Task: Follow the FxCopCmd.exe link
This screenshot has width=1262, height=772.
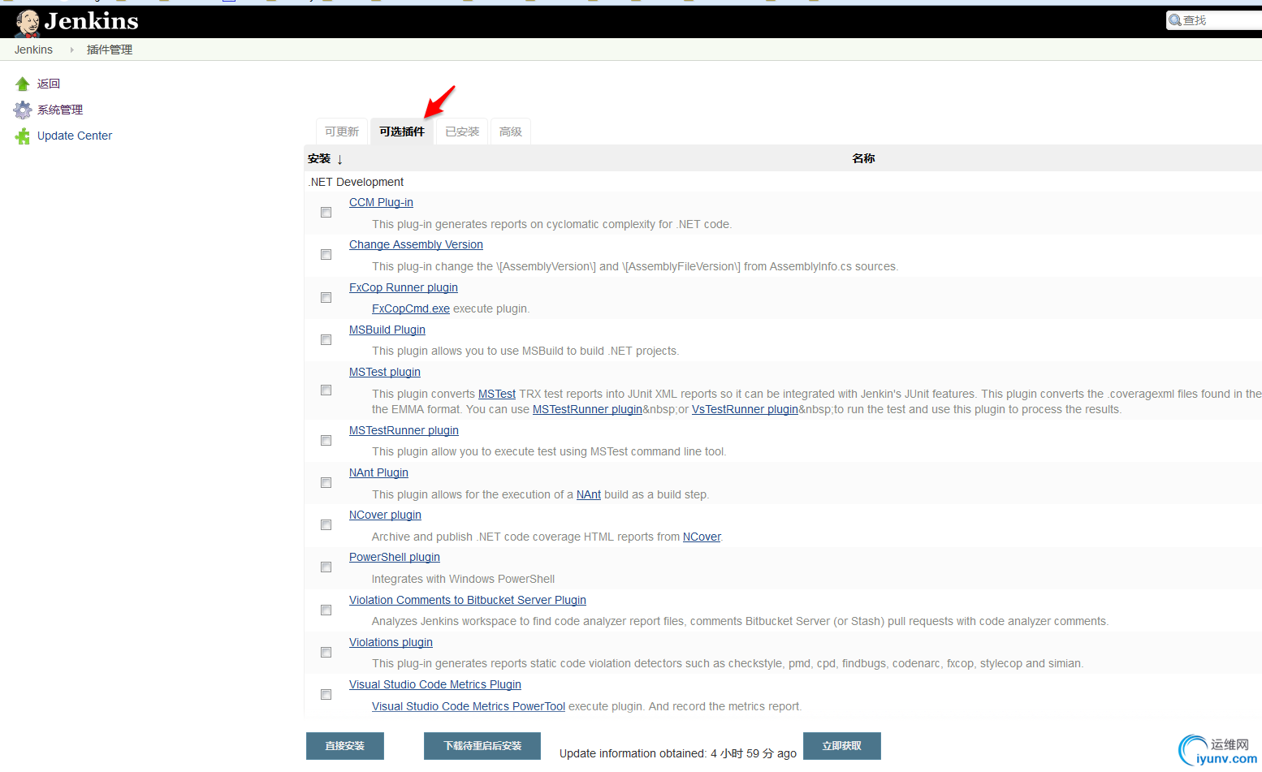Action: click(411, 309)
